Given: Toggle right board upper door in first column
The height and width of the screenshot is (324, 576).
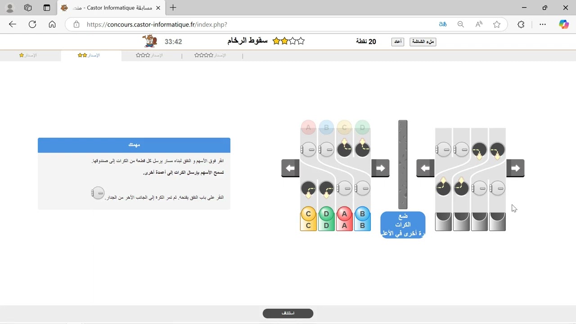Looking at the screenshot, I should 443,149.
